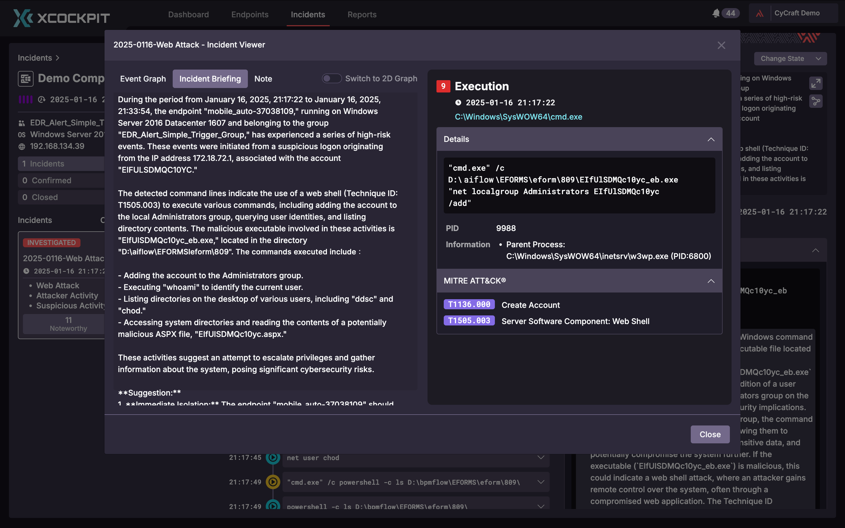Screen dimensions: 845x528
Task: Open the C:\Windows\SysWOW64\cmd.exe link
Action: coord(518,117)
